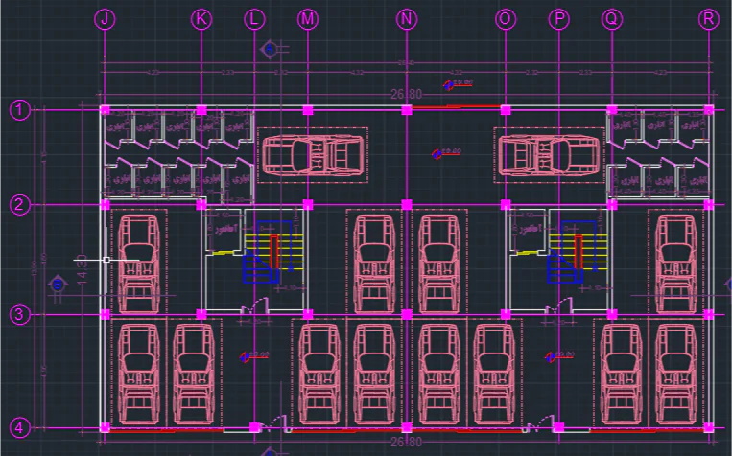Click the white square grip left of row 2-3
This screenshot has height=456, width=732.
(x=106, y=260)
